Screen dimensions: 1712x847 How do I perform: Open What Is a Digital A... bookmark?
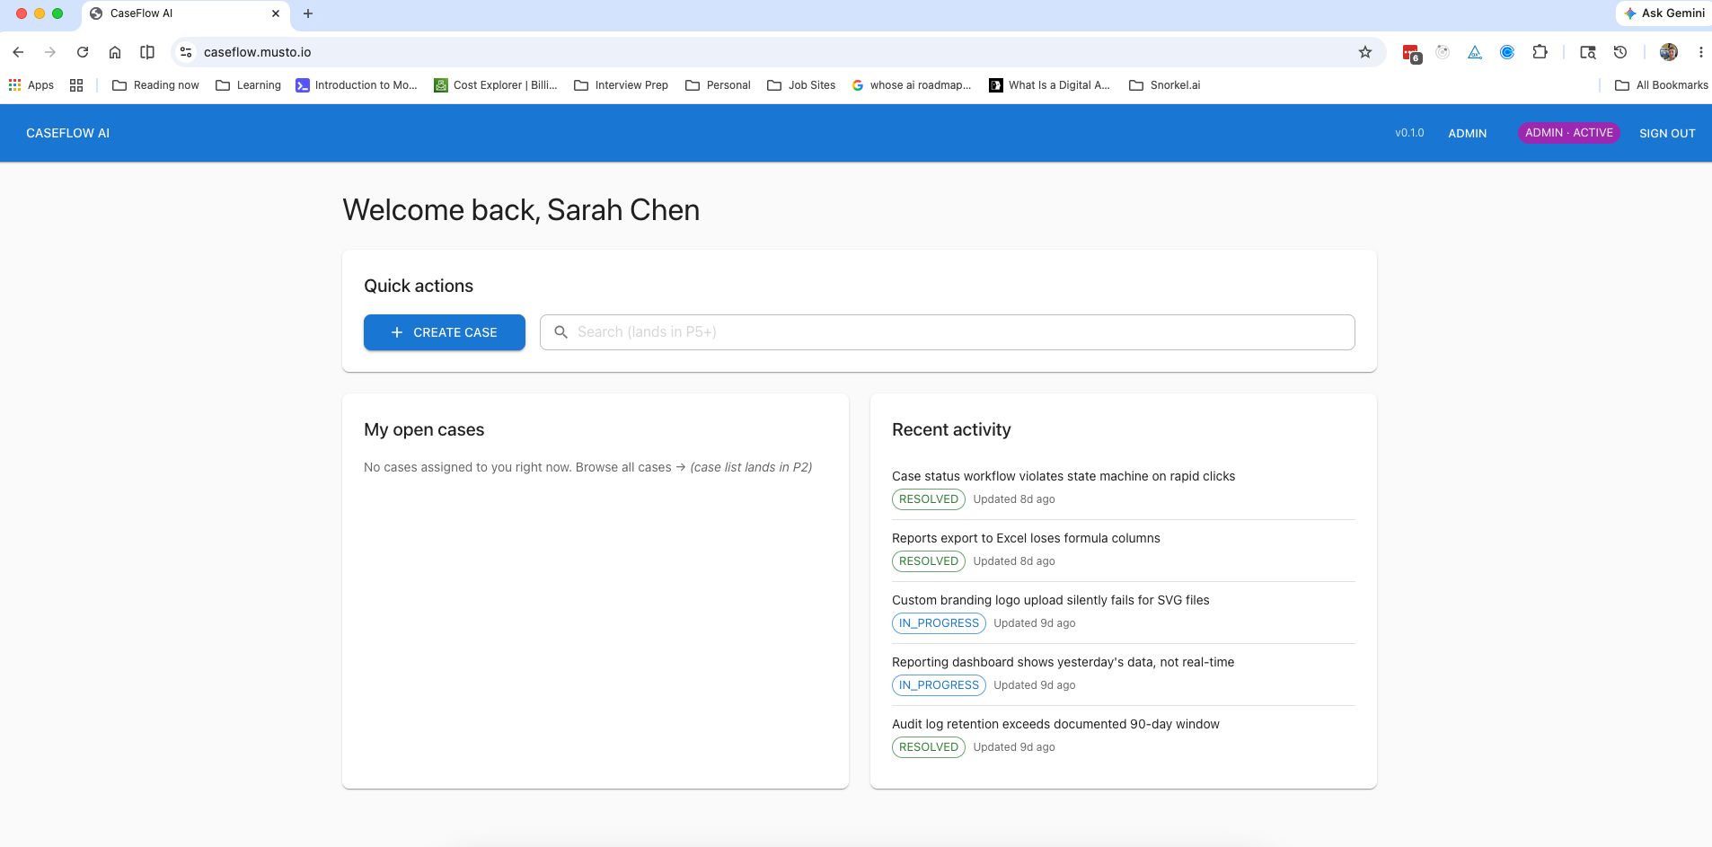point(1050,85)
